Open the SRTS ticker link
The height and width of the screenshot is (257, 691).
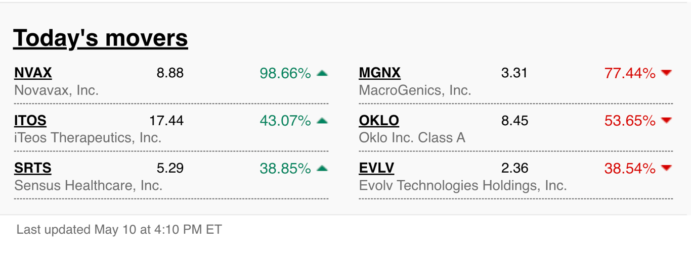click(33, 168)
